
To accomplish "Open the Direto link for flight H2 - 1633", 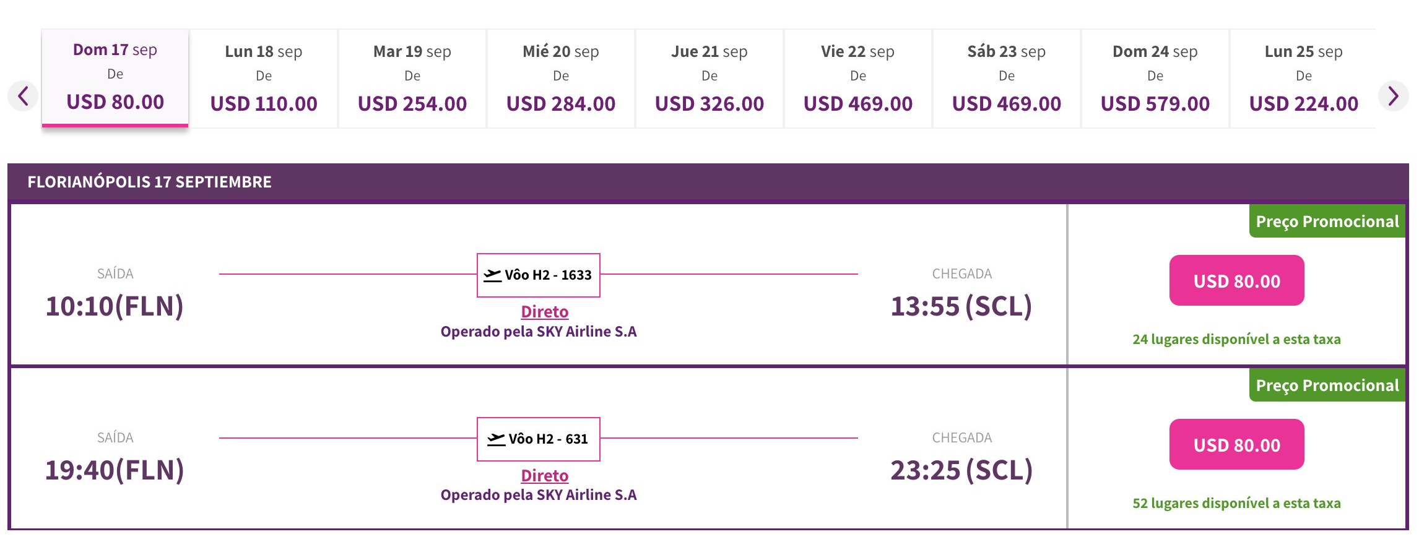I will coord(544,312).
